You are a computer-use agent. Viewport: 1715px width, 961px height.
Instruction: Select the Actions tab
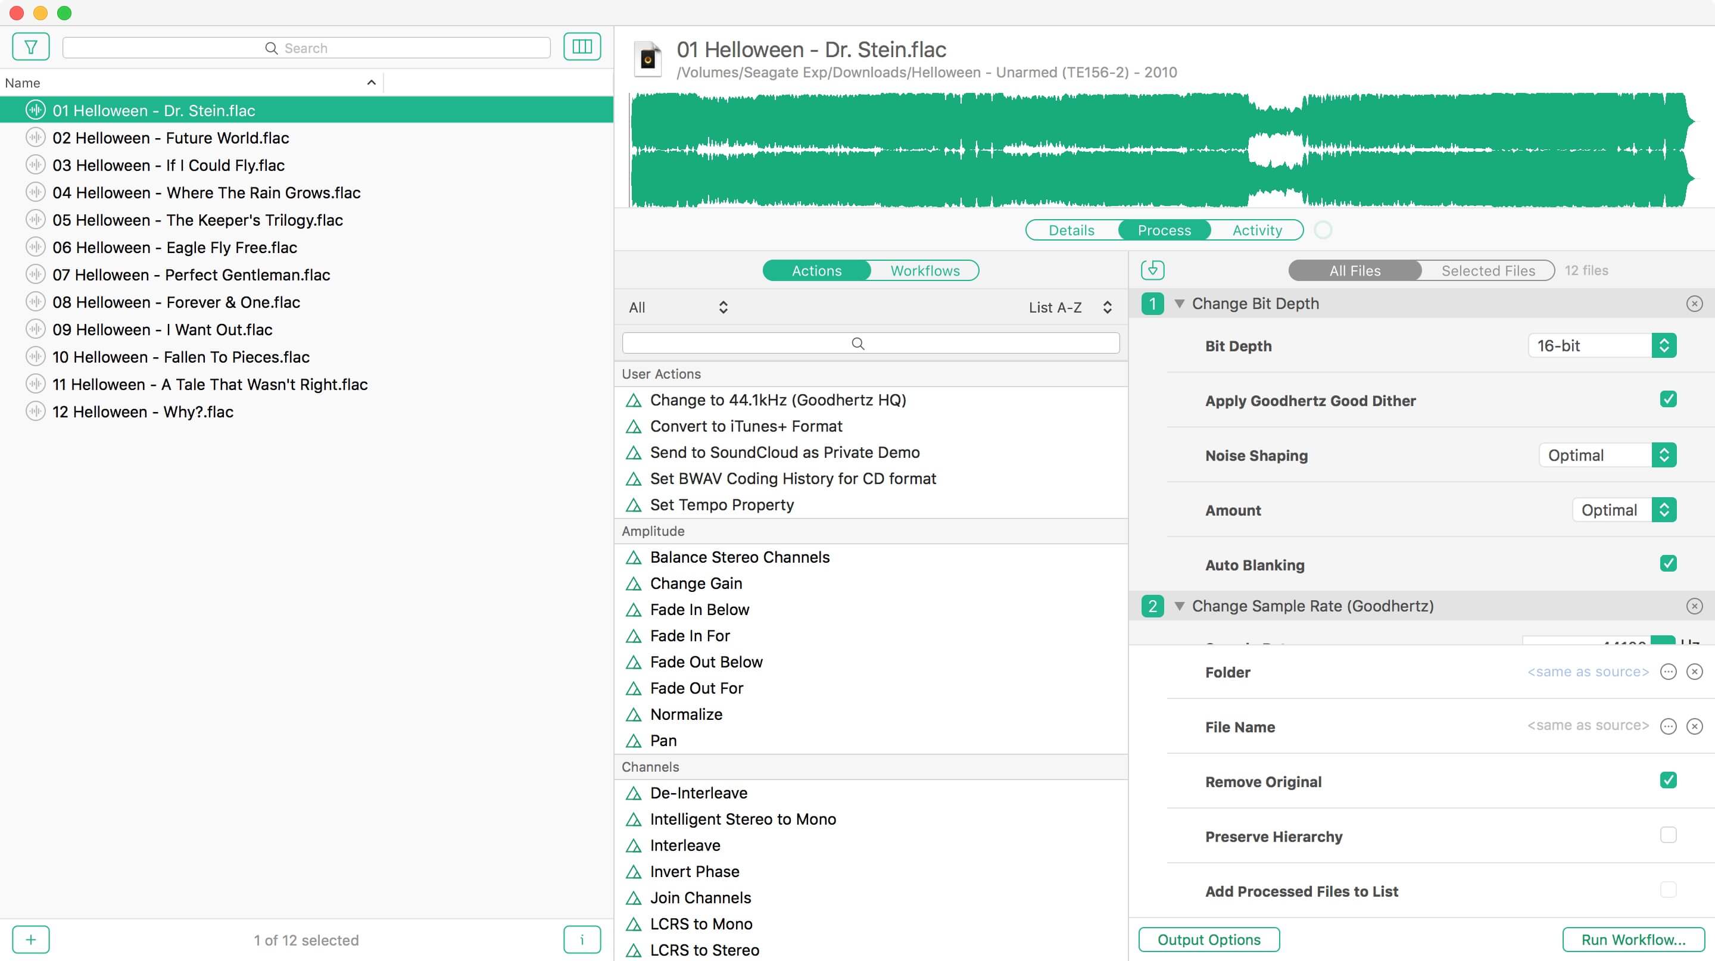point(816,271)
